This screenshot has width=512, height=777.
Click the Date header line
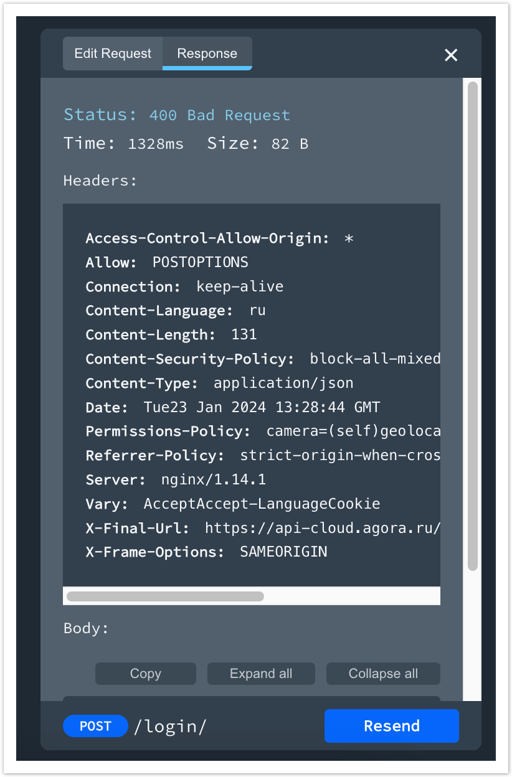pyautogui.click(x=232, y=407)
